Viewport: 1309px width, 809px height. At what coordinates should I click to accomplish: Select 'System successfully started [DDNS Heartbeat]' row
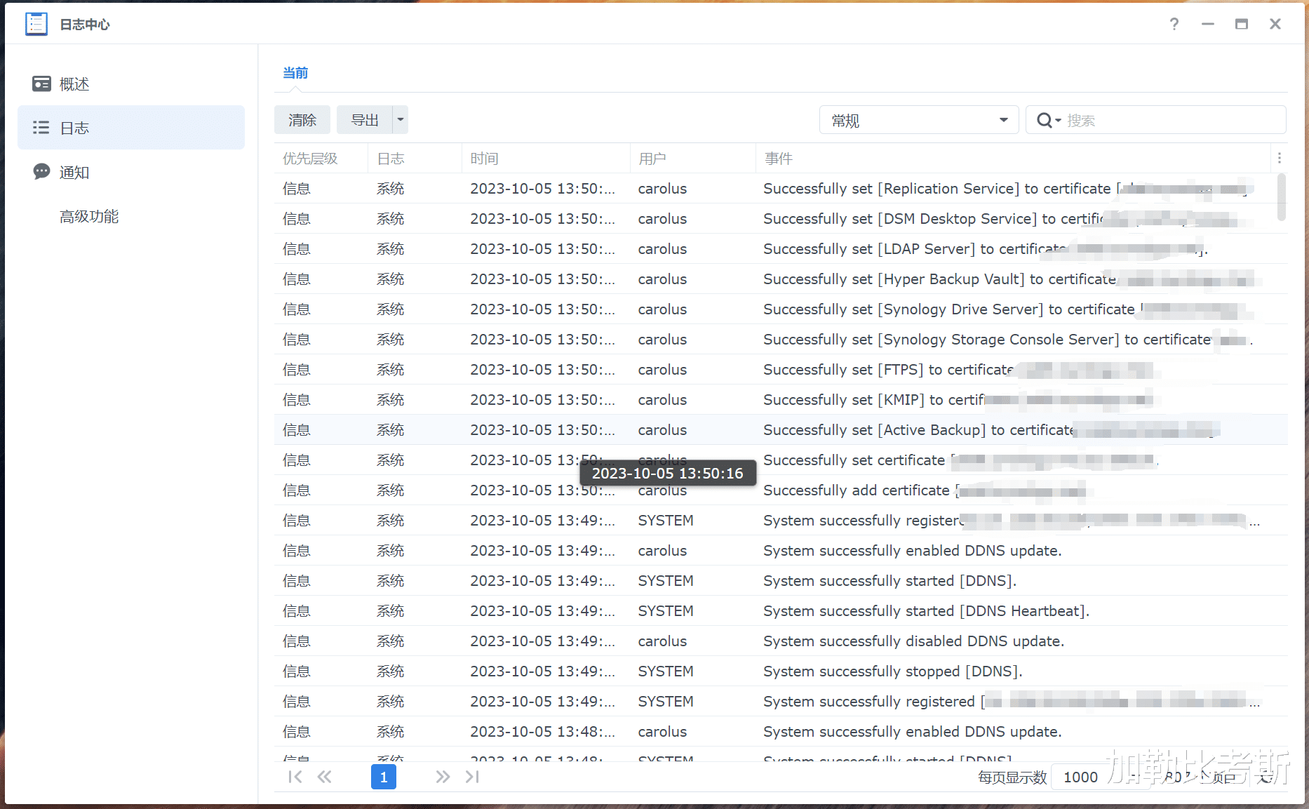coord(780,611)
